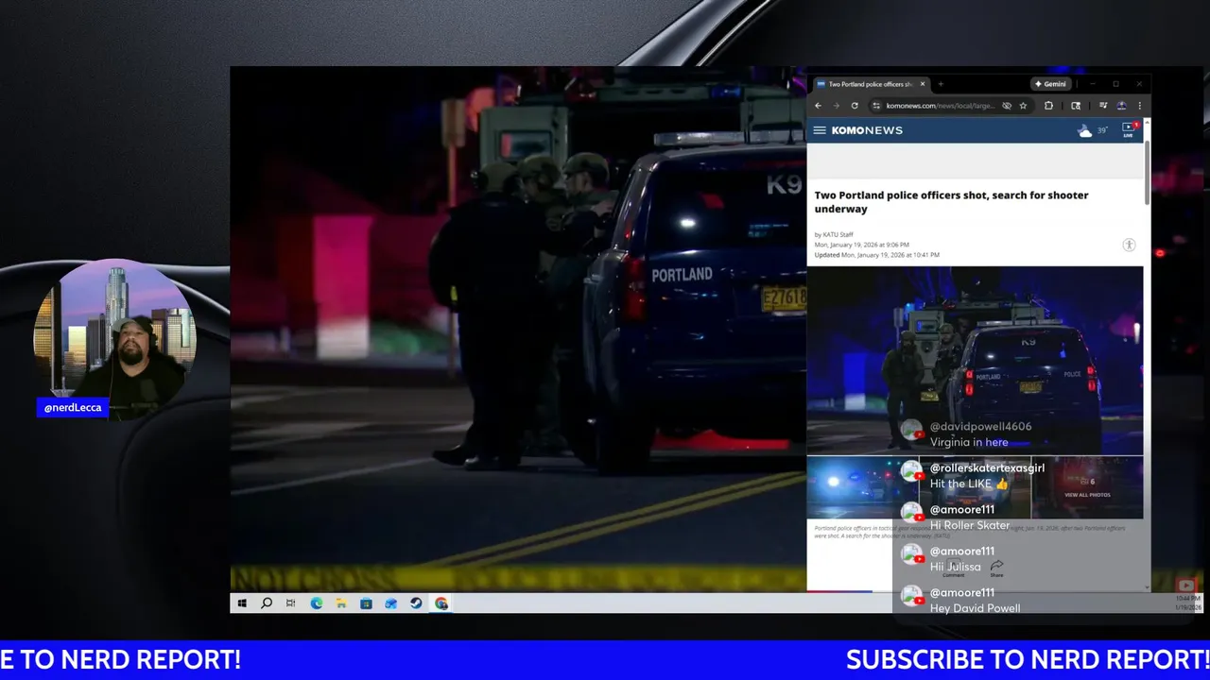The image size is (1210, 680).
Task: Click the KATU Staff byline
Action: [x=834, y=234]
